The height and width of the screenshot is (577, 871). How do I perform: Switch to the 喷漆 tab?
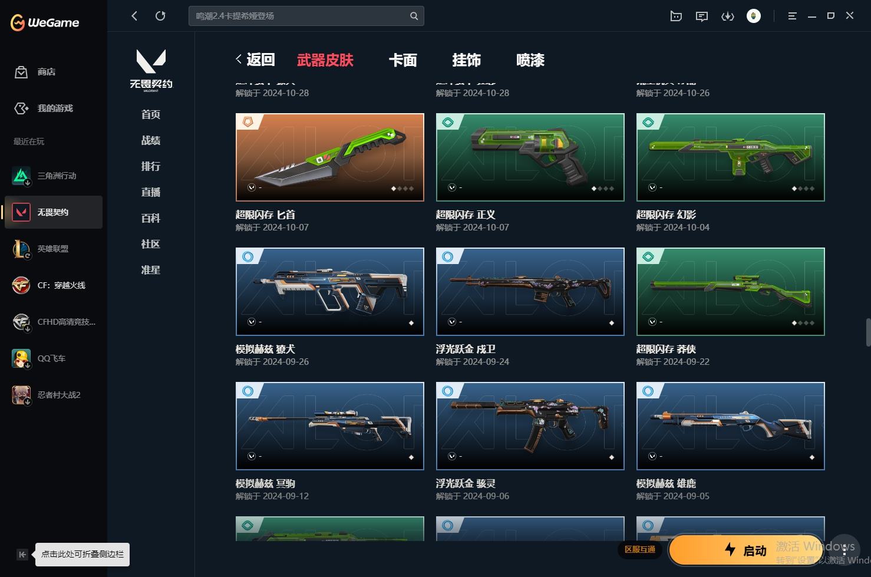point(530,60)
